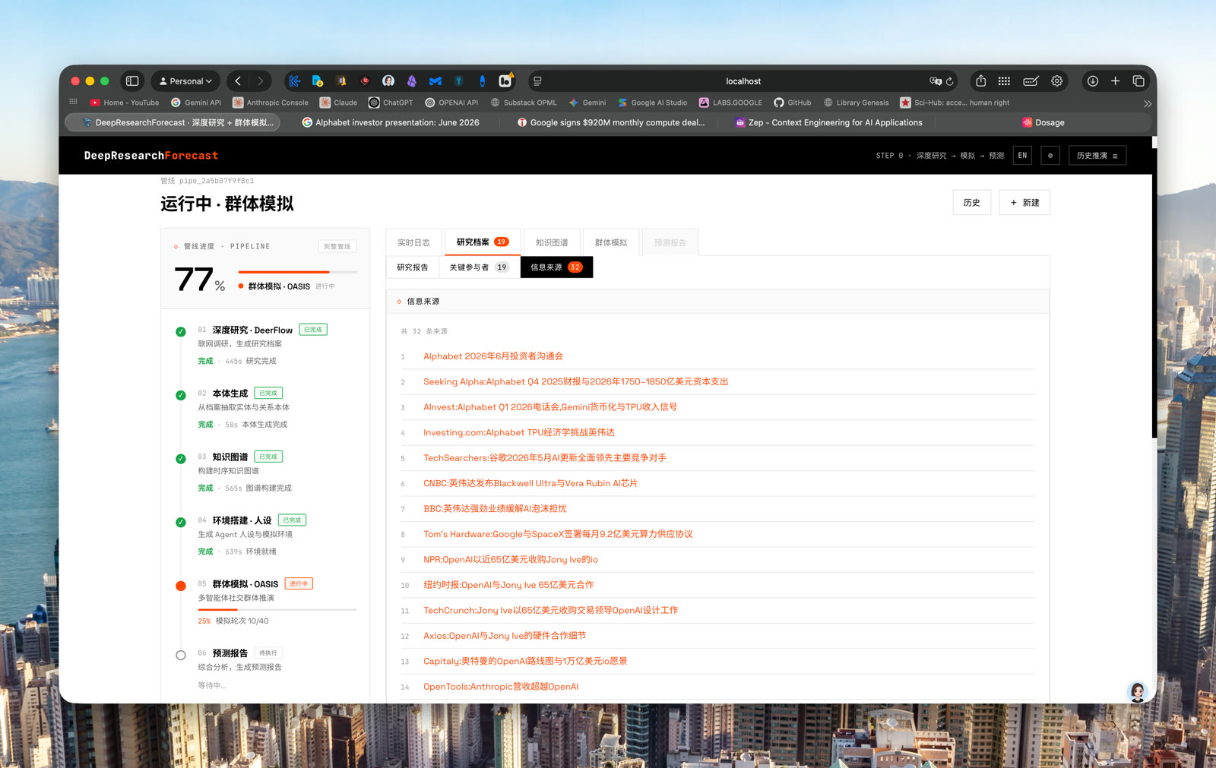Show the tab overview
Screen dimensions: 1216x768
click(x=1138, y=81)
